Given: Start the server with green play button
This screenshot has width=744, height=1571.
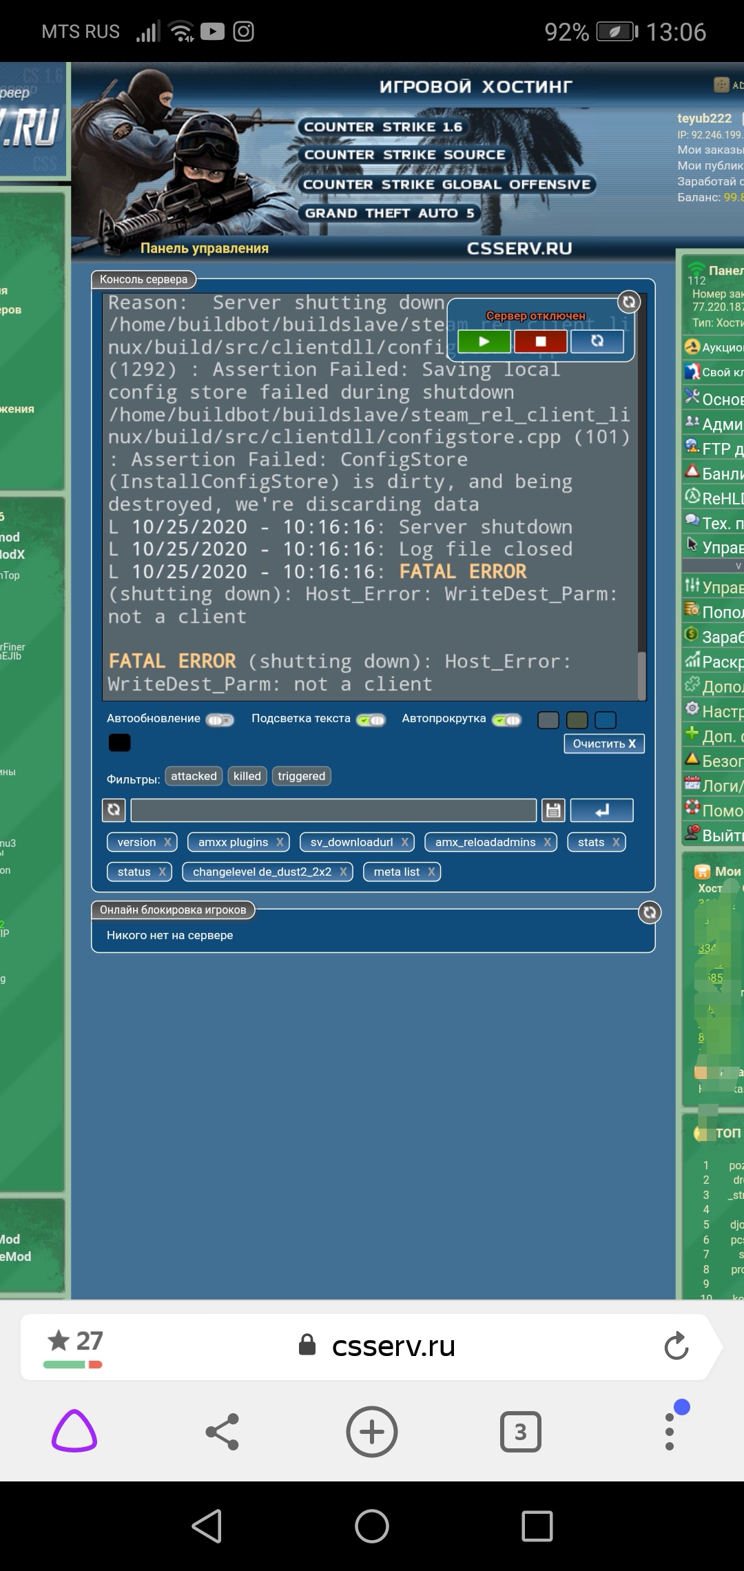Looking at the screenshot, I should (x=484, y=341).
